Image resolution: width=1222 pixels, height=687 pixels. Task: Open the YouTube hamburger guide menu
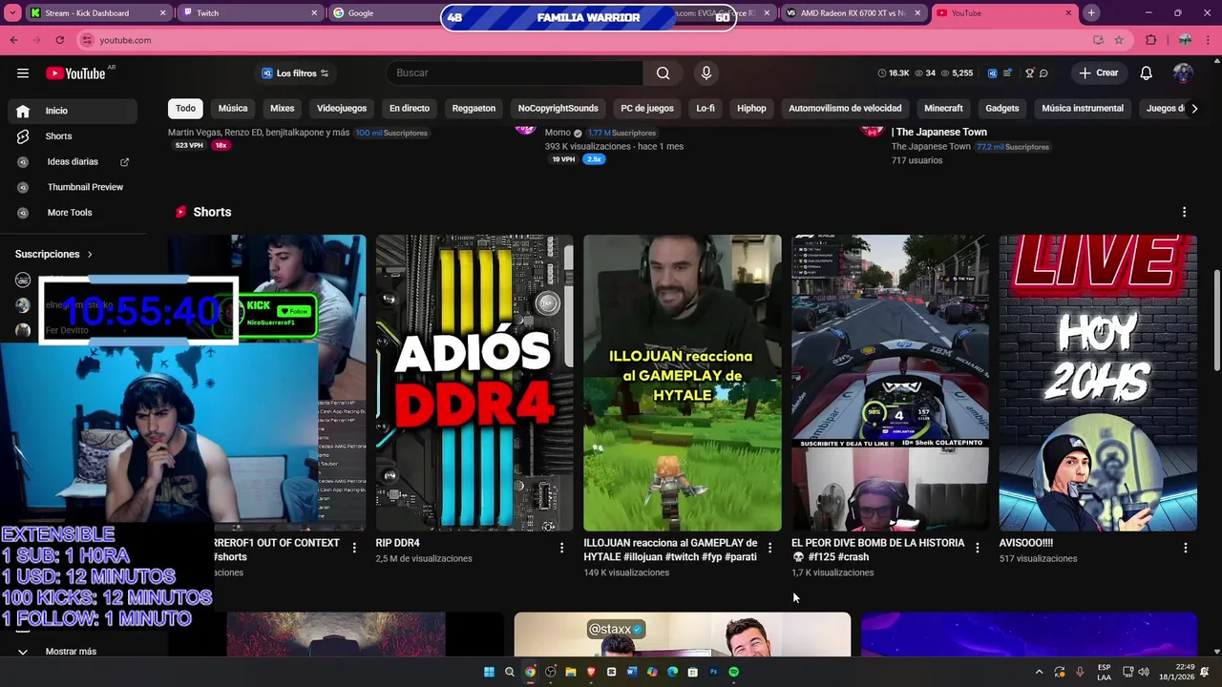click(x=23, y=73)
